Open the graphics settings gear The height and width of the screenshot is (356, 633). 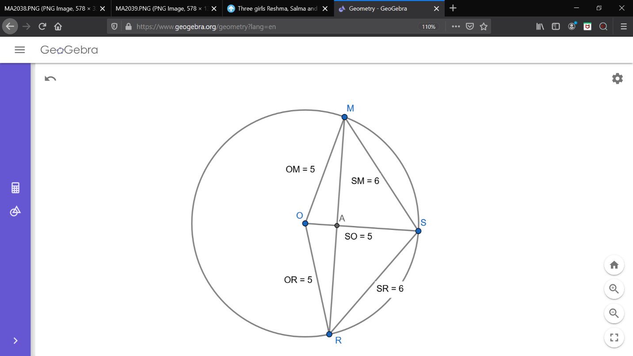point(617,79)
